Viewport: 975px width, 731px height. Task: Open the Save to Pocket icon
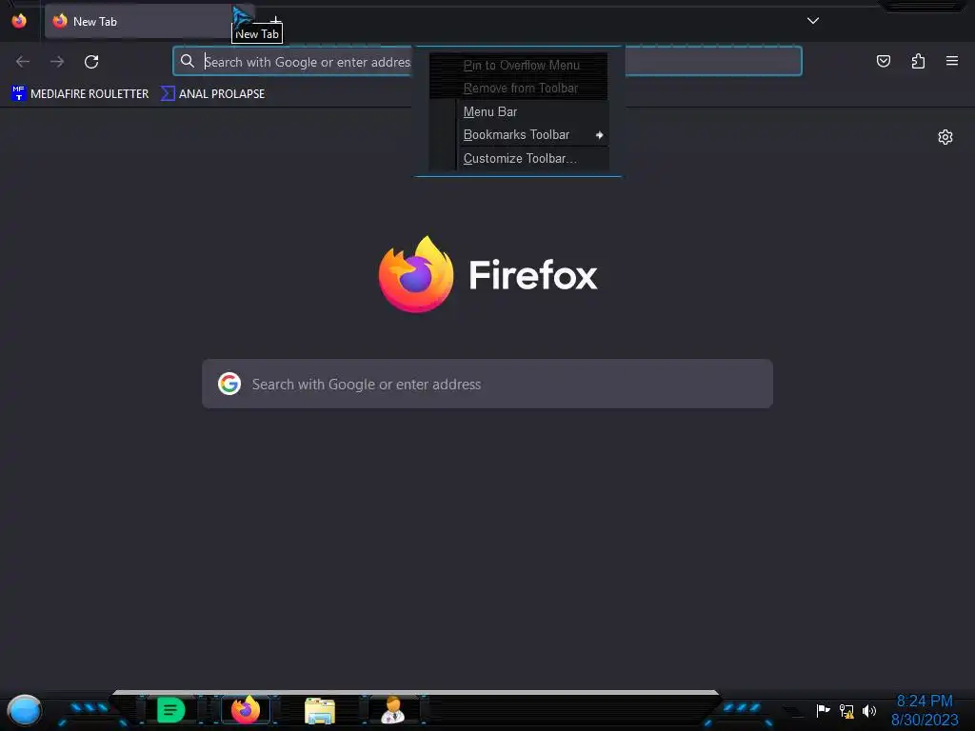[884, 61]
